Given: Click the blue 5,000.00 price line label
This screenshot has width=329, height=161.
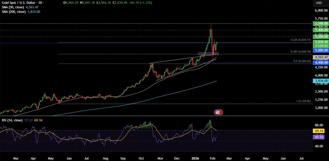Looking at the screenshot, I should point(321,50).
